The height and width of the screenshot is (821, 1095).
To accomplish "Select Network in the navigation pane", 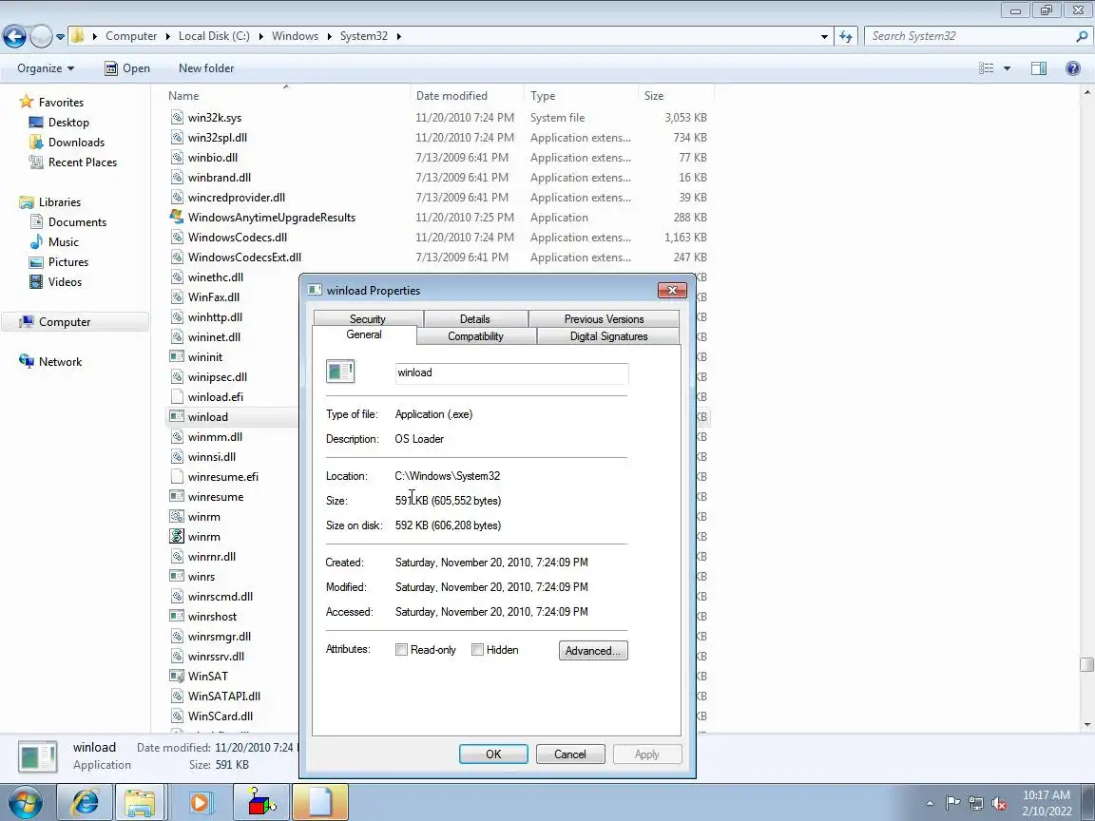I will click(x=60, y=362).
